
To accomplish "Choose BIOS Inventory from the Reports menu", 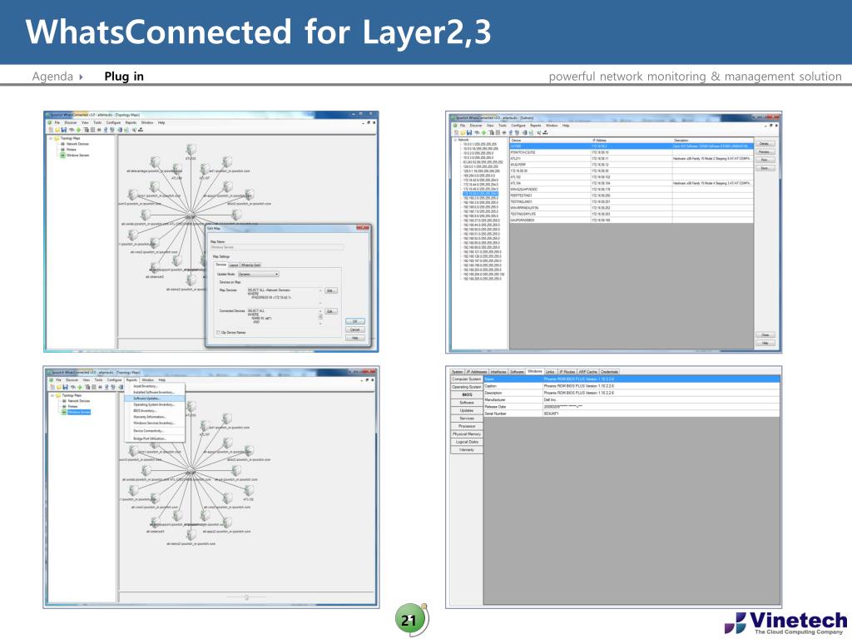I will (x=145, y=411).
